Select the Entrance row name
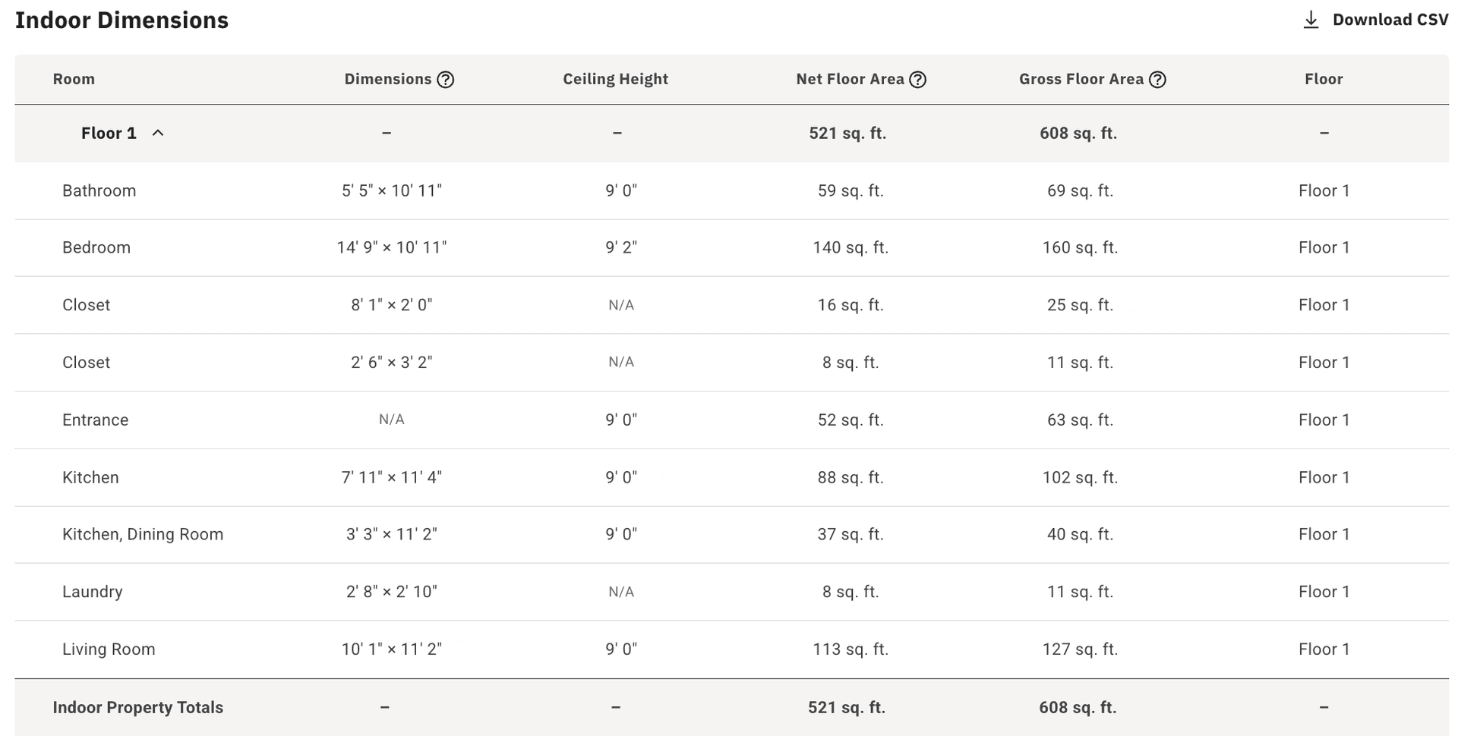 point(96,420)
